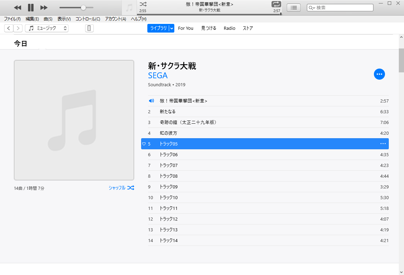The width and height of the screenshot is (404, 275).
Task: Love track 5 with the heart icon
Action: 144,144
